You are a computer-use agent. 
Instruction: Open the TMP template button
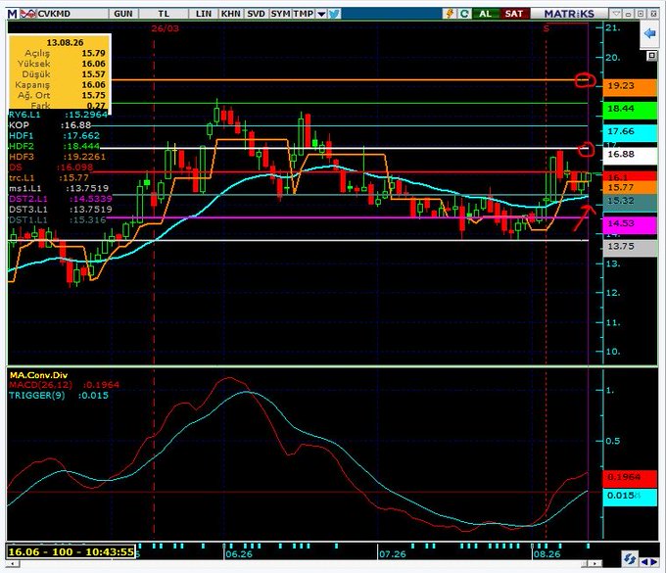tap(304, 14)
